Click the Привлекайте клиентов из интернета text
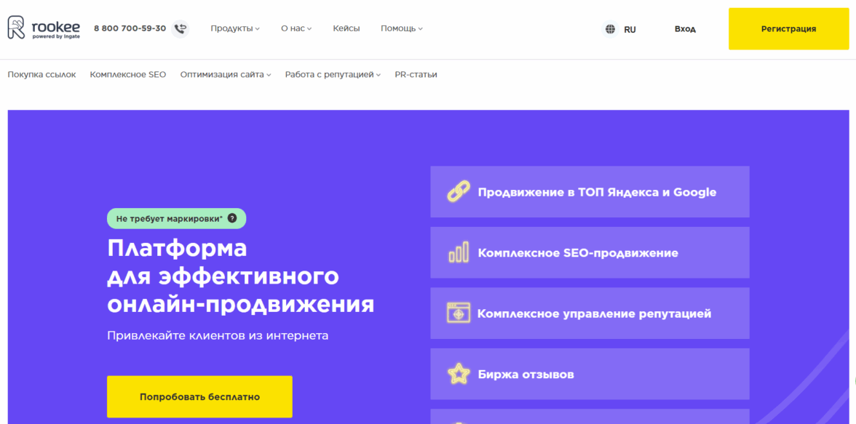Image resolution: width=856 pixels, height=424 pixels. click(218, 335)
